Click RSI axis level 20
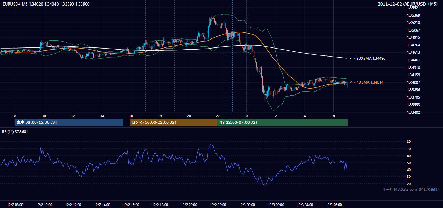Image resolution: width=443 pixels, height=208 pixels. (x=409, y=184)
